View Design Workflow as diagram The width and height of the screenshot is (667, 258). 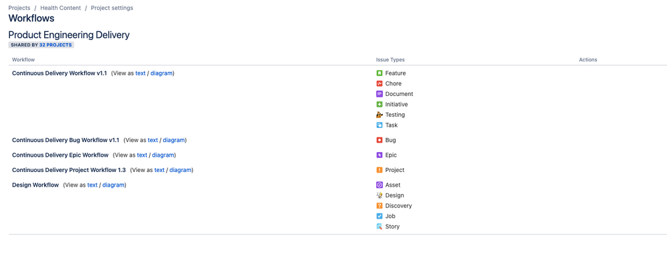pyautogui.click(x=114, y=185)
